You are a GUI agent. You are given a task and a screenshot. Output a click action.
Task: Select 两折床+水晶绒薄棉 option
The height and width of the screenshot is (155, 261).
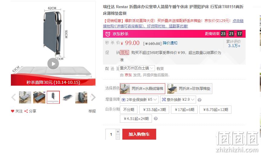tap(143, 89)
